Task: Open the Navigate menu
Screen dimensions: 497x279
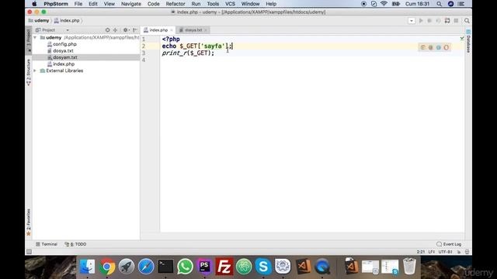Action: [x=131, y=4]
